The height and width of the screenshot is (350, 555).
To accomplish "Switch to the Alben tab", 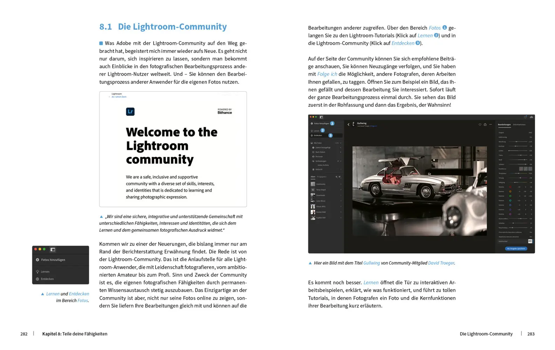I will coord(313,177).
